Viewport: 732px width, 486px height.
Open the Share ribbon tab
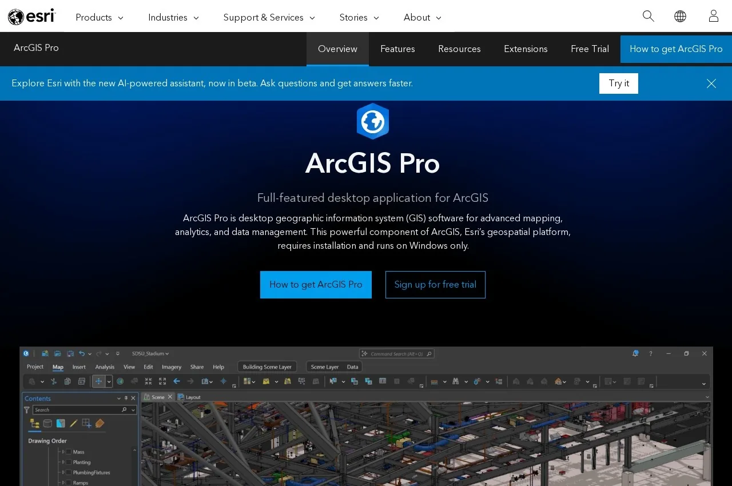[x=197, y=367]
